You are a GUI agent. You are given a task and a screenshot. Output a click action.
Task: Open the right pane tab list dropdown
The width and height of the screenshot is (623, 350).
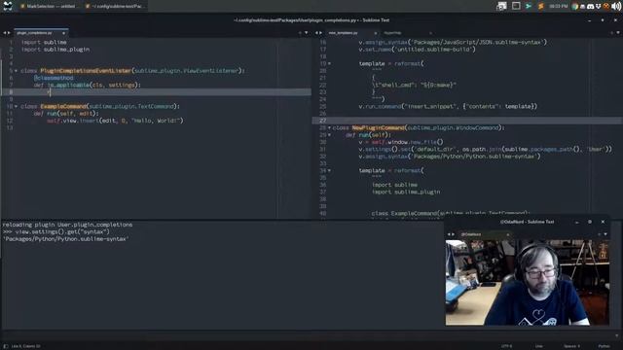618,33
